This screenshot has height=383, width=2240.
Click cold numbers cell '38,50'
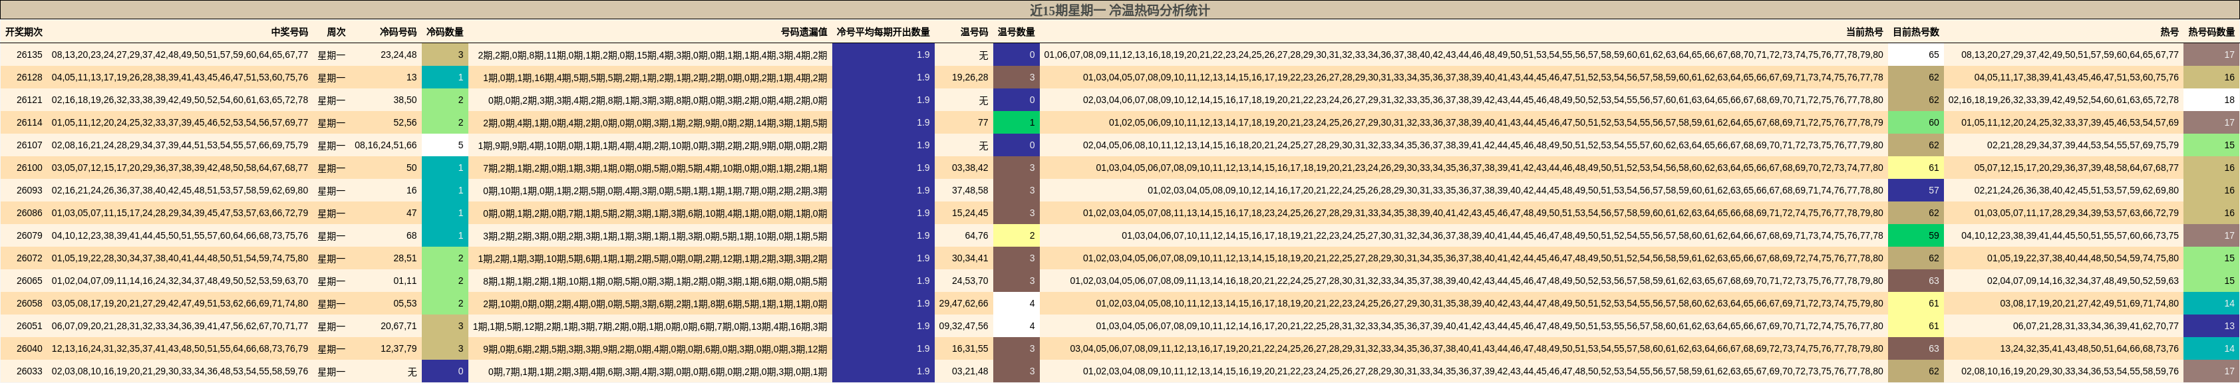click(405, 100)
